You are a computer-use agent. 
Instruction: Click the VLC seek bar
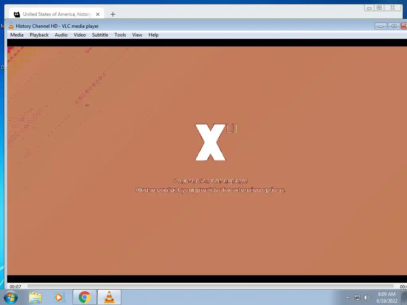coord(211,286)
